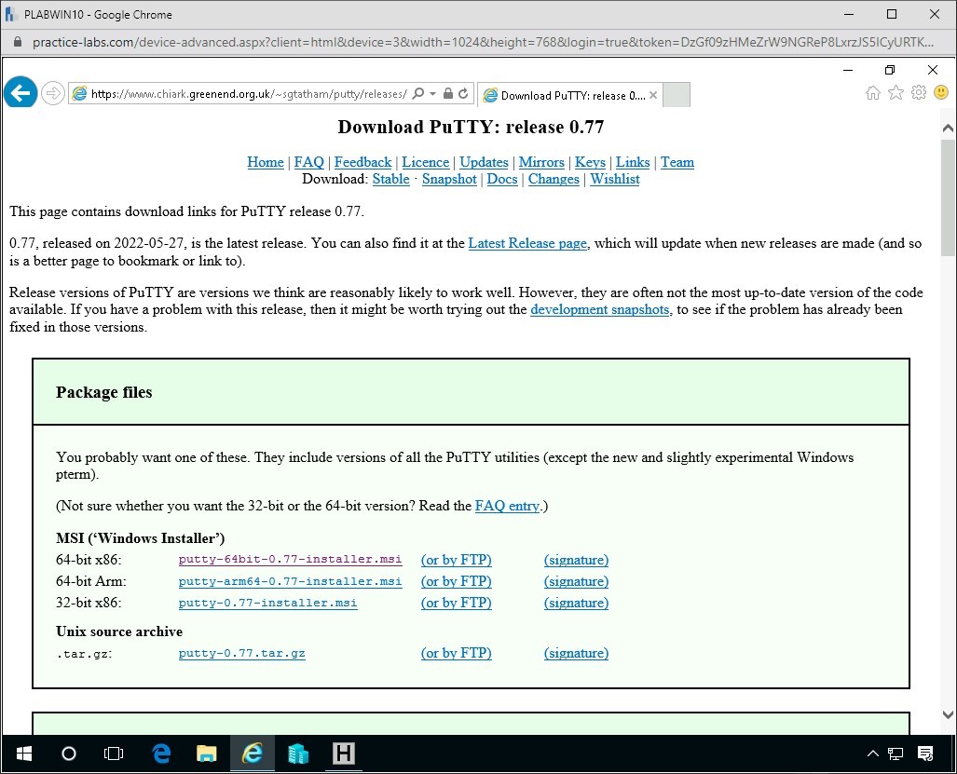
Task: Click the padlock security icon in address bar
Action: click(x=449, y=93)
